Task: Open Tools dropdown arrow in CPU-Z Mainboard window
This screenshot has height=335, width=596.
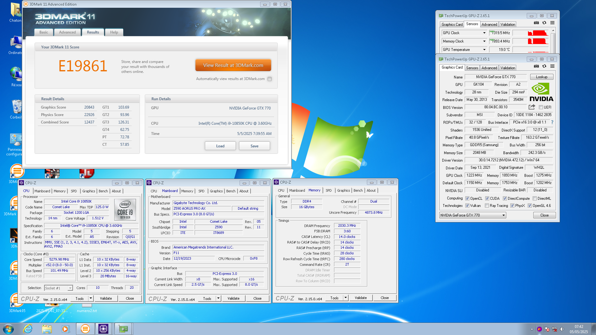Action: click(219, 298)
